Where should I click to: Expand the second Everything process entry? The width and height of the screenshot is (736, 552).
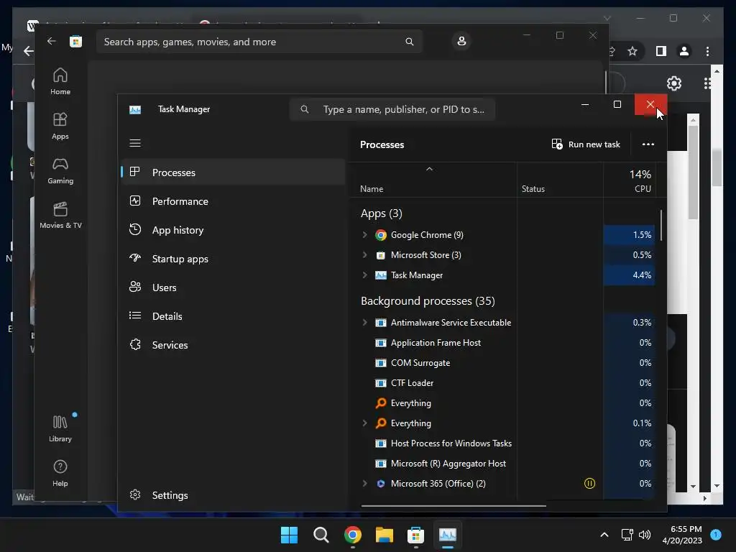pyautogui.click(x=364, y=423)
